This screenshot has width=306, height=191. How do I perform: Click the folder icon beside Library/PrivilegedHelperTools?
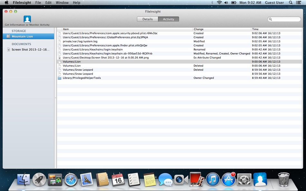click(60, 78)
